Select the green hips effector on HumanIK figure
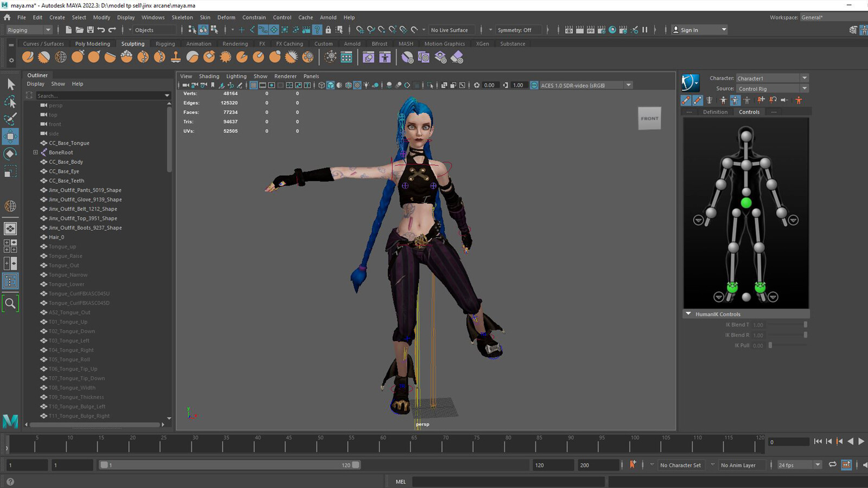This screenshot has width=868, height=488. pyautogui.click(x=746, y=203)
